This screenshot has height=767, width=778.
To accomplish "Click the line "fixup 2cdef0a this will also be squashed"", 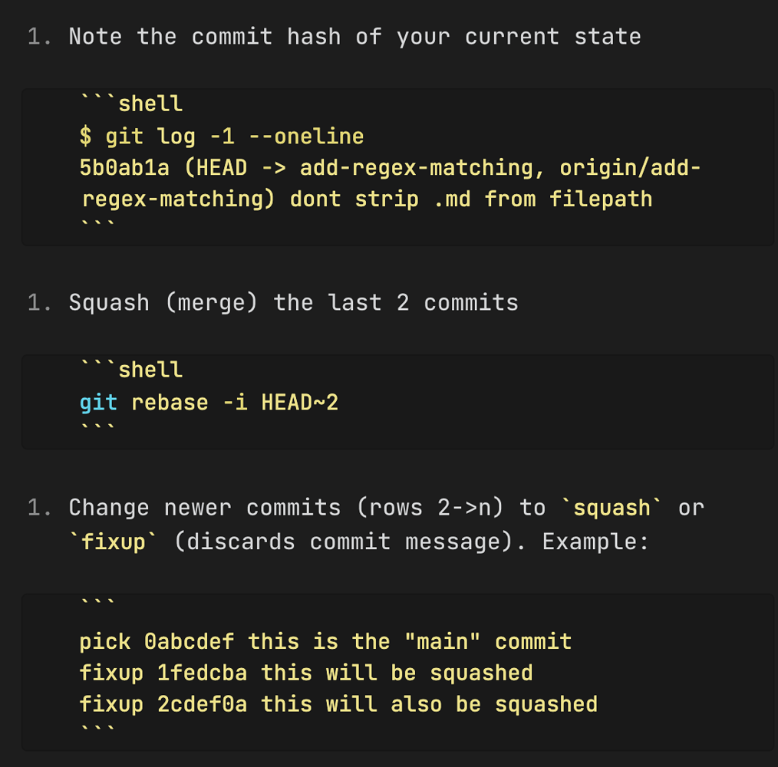I will click(339, 704).
